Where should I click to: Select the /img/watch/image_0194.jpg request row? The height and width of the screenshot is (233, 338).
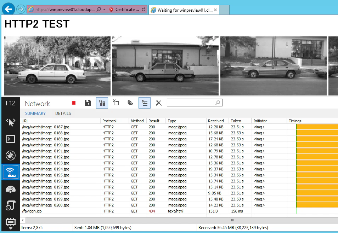pyautogui.click(x=179, y=169)
